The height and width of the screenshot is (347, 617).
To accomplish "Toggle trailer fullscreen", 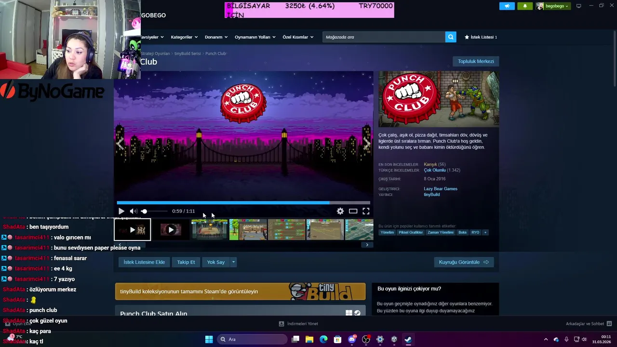I will click(366, 211).
